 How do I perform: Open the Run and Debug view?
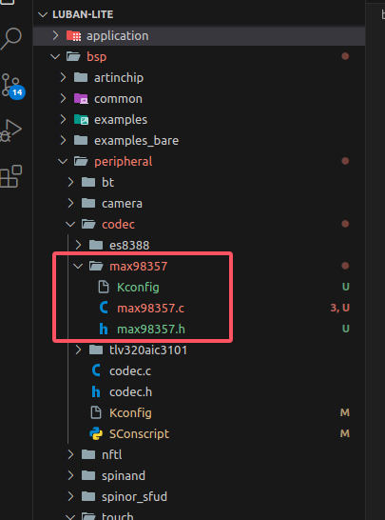[x=10, y=131]
